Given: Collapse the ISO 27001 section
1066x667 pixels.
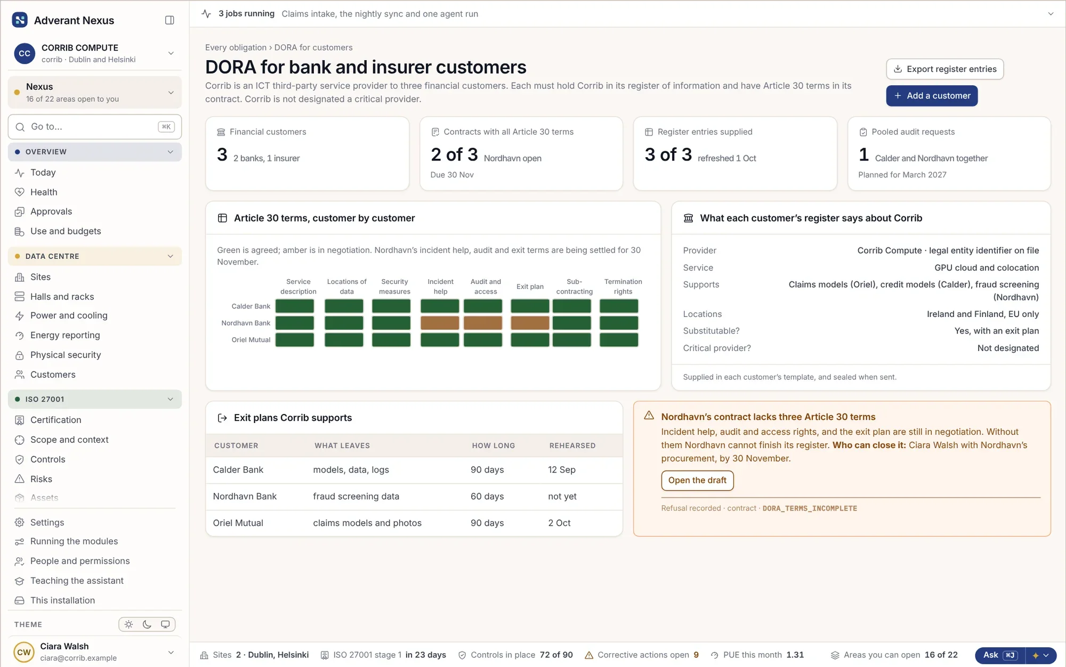Looking at the screenshot, I should click(95, 399).
